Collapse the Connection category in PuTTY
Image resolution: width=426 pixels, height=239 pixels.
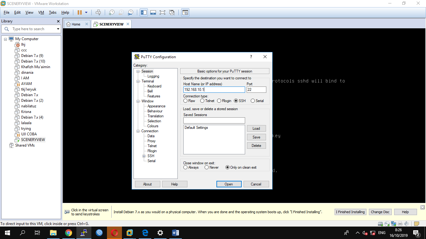click(138, 131)
